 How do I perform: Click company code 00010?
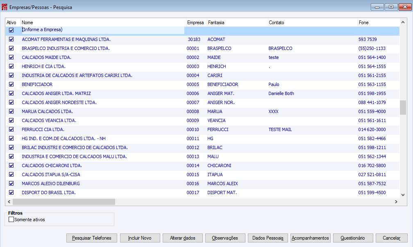[x=193, y=129]
